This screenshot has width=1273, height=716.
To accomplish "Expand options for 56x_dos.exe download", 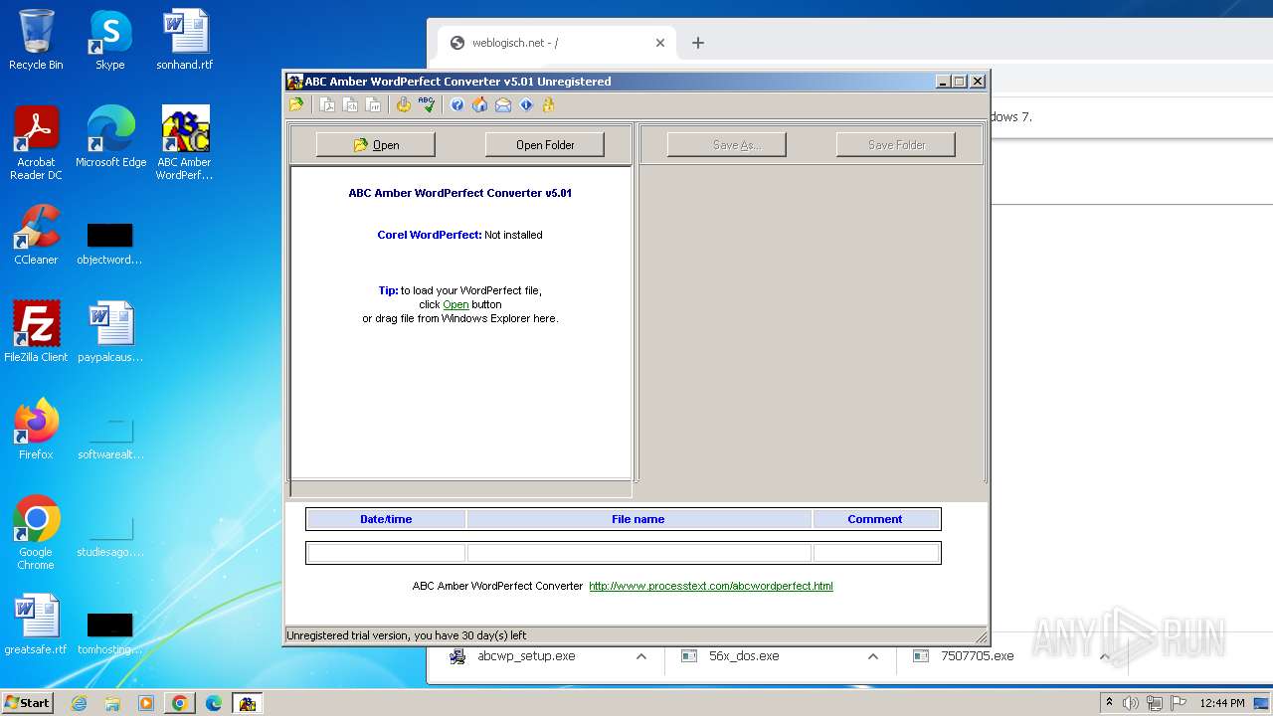I will [872, 656].
